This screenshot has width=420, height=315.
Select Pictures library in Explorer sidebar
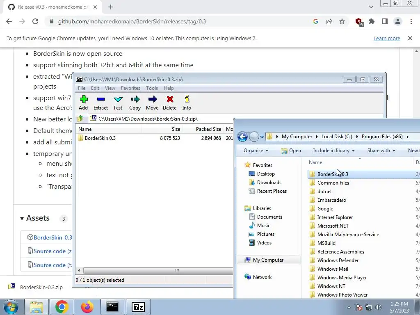point(261,234)
